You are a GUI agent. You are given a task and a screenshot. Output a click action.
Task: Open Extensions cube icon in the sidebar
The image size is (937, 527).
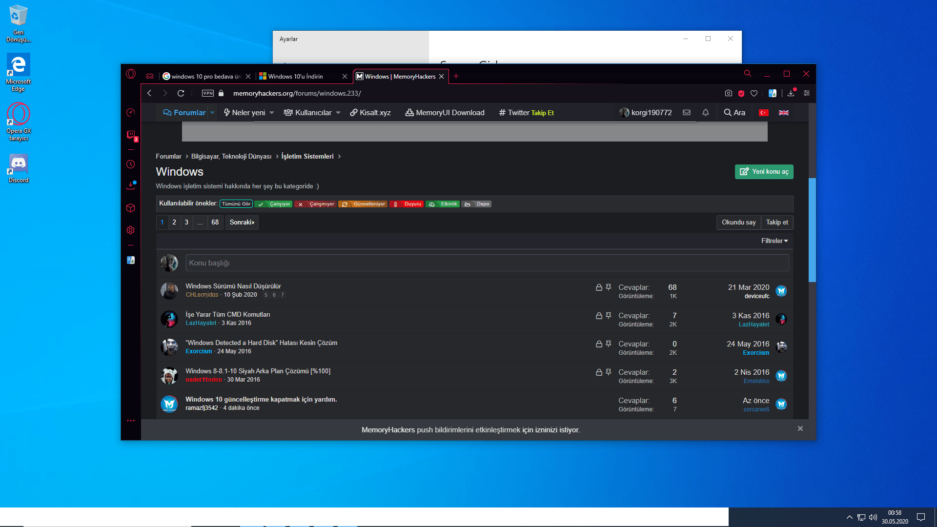click(x=130, y=208)
